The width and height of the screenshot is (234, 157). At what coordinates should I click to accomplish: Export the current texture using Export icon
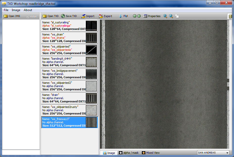[x=105, y=16]
